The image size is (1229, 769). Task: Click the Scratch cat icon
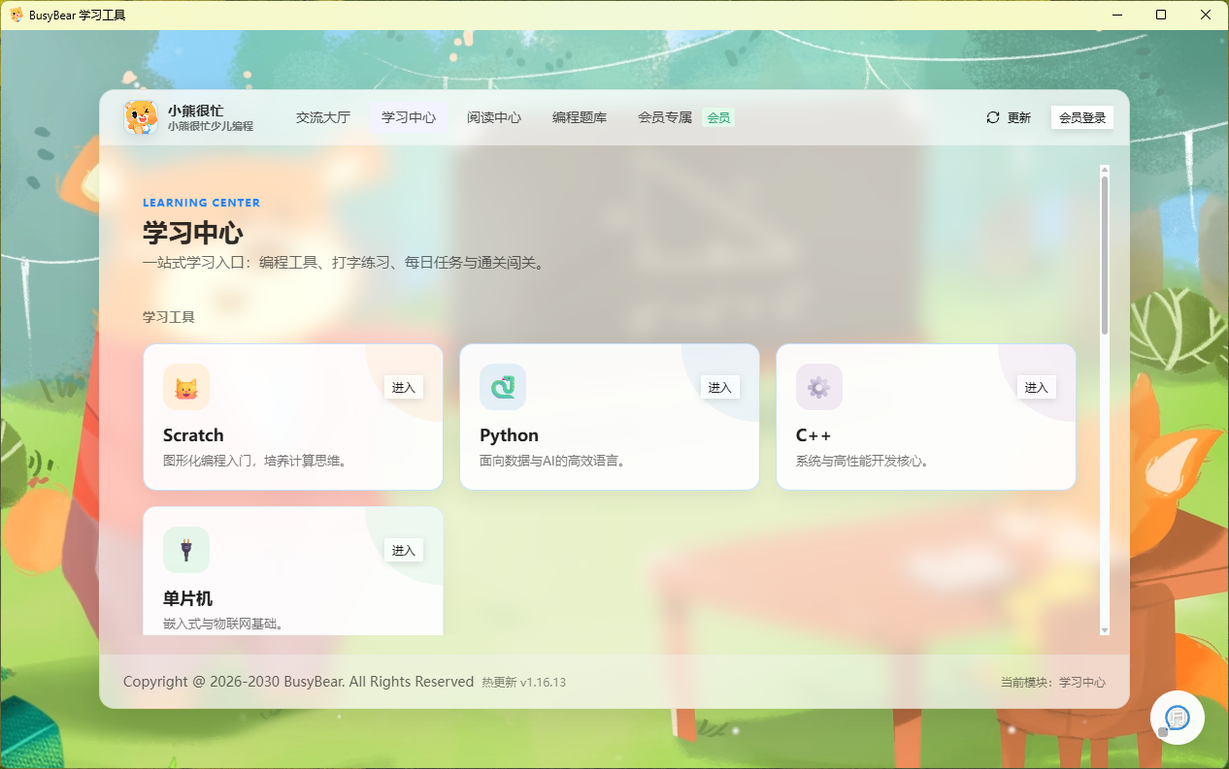coord(185,387)
